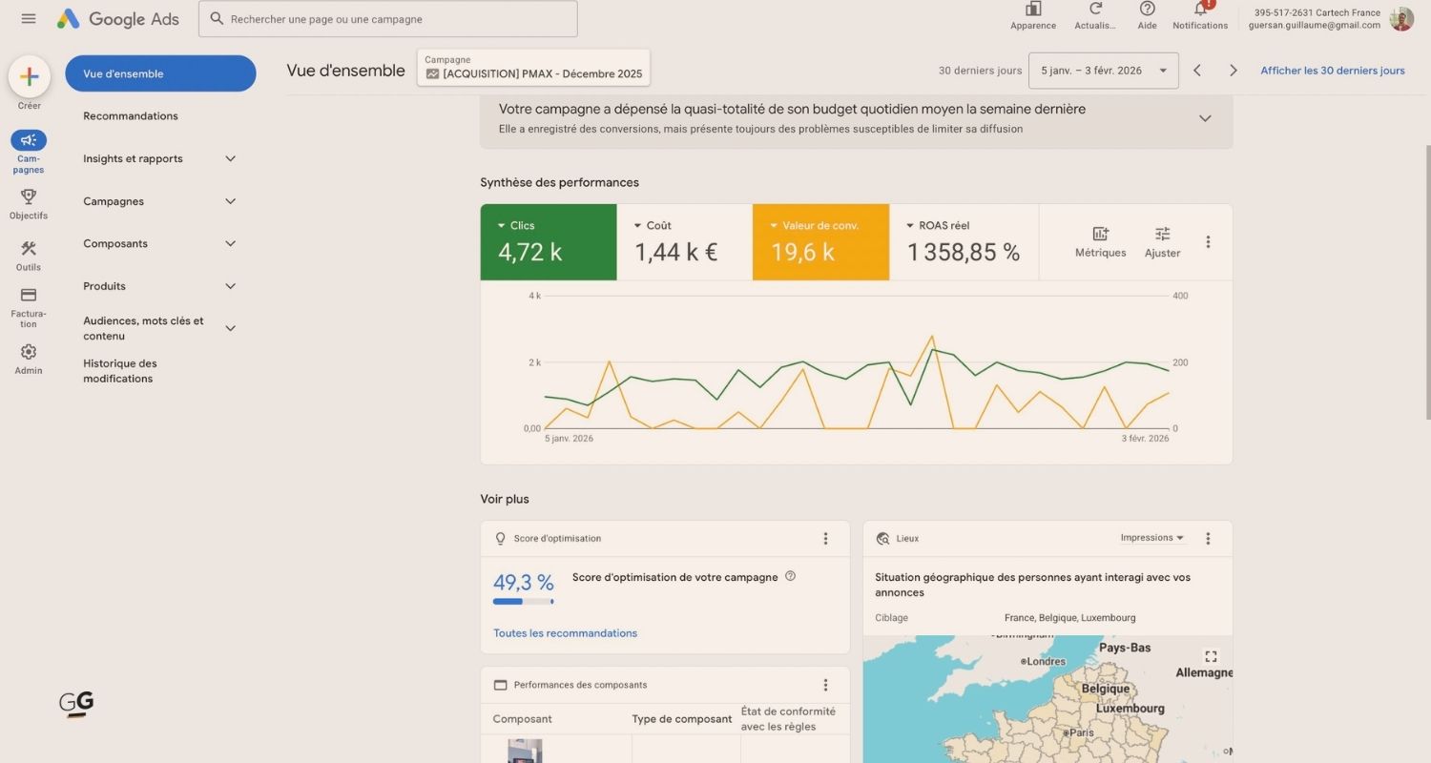Click the optimization score progress bar
Screen dimensions: 1431x763
tap(523, 601)
